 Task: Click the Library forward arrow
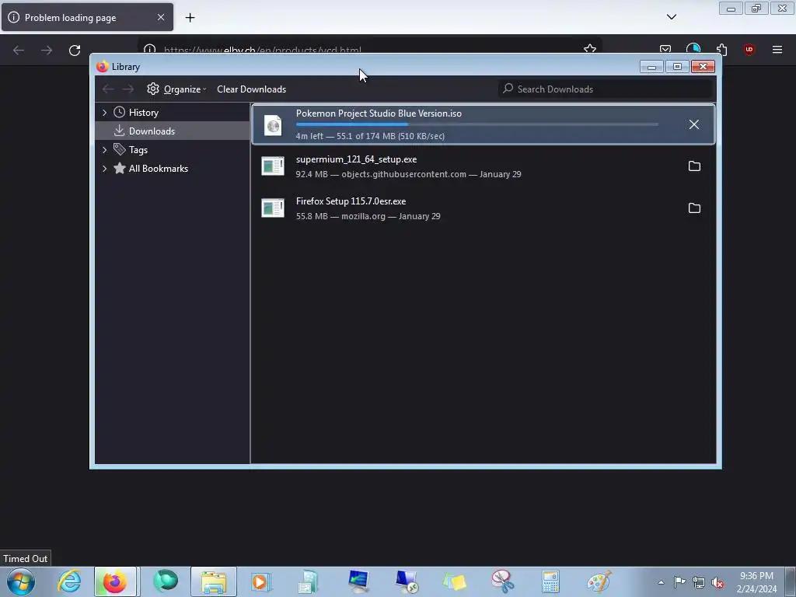click(127, 89)
